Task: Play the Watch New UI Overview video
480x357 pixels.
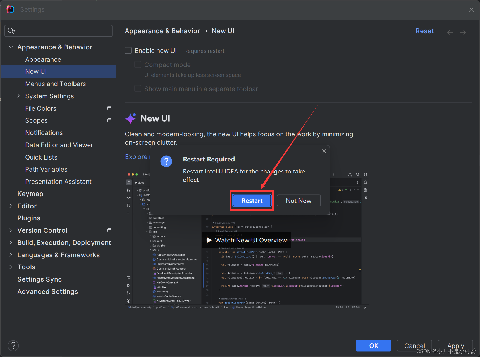Action: click(x=247, y=240)
